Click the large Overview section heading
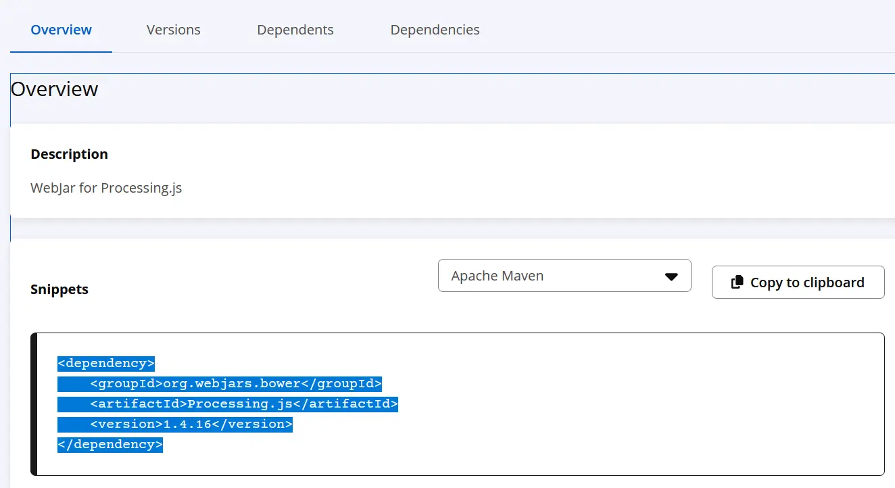The width and height of the screenshot is (895, 488). (x=55, y=89)
